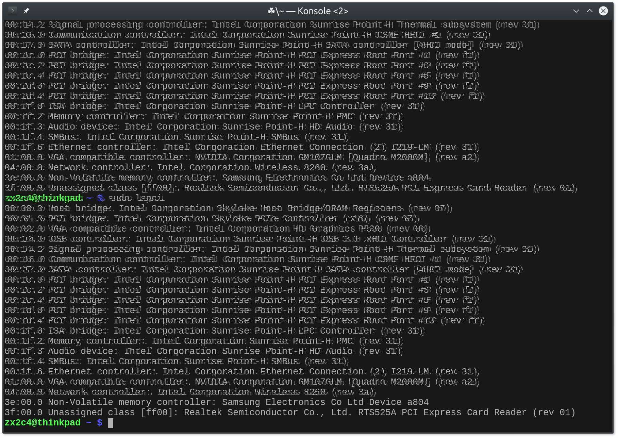This screenshot has width=618, height=438.
Task: Click the pin icon in title bar
Action: pyautogui.click(x=26, y=11)
